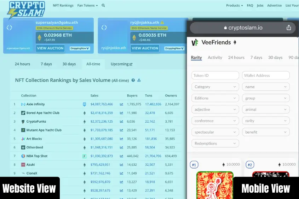Viewport: 299px width, 199px height.
Task: Click VIEW AUCTION on ryūjinjakka.eth card
Action: pos(145,48)
